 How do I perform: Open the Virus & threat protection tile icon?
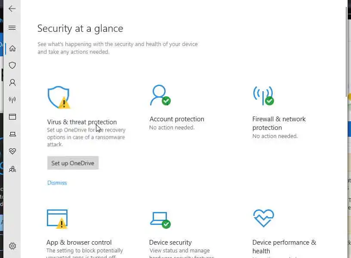coord(58,97)
